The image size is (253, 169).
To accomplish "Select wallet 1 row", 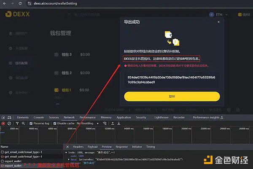I will [x=72, y=90].
